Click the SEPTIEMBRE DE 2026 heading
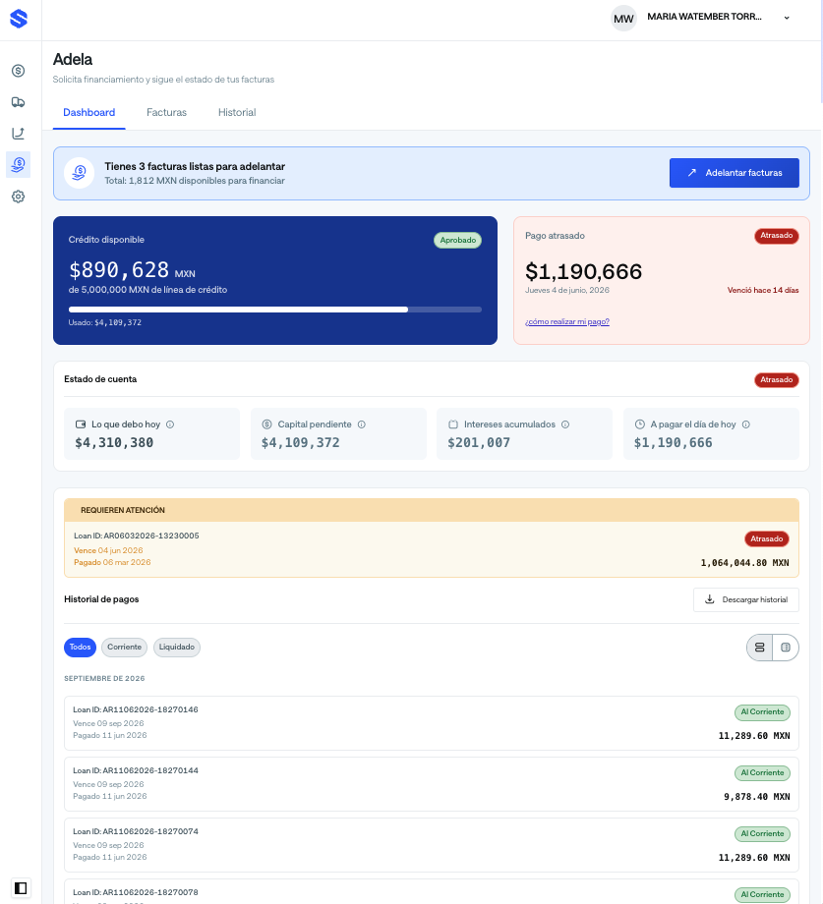 (x=104, y=679)
